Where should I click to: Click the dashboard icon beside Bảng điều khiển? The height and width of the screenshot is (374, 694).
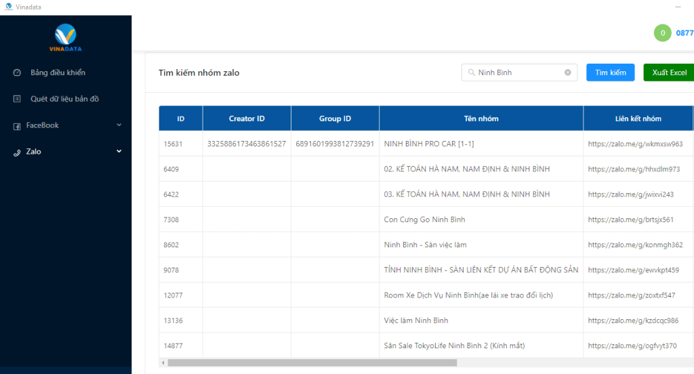pyautogui.click(x=17, y=72)
